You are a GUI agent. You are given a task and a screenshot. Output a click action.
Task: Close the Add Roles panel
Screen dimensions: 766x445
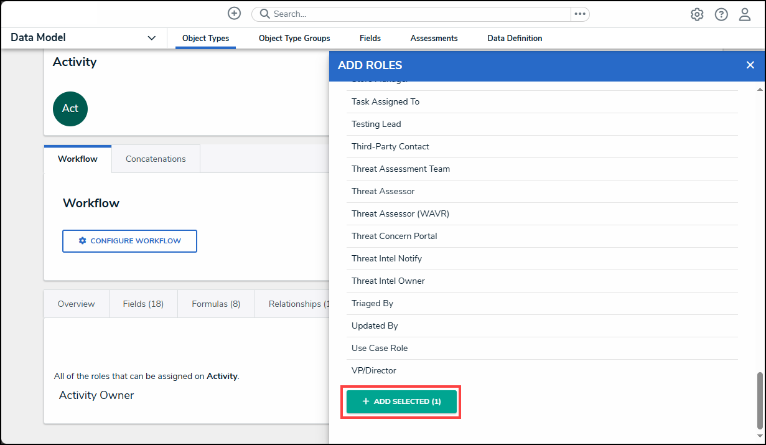tap(750, 65)
